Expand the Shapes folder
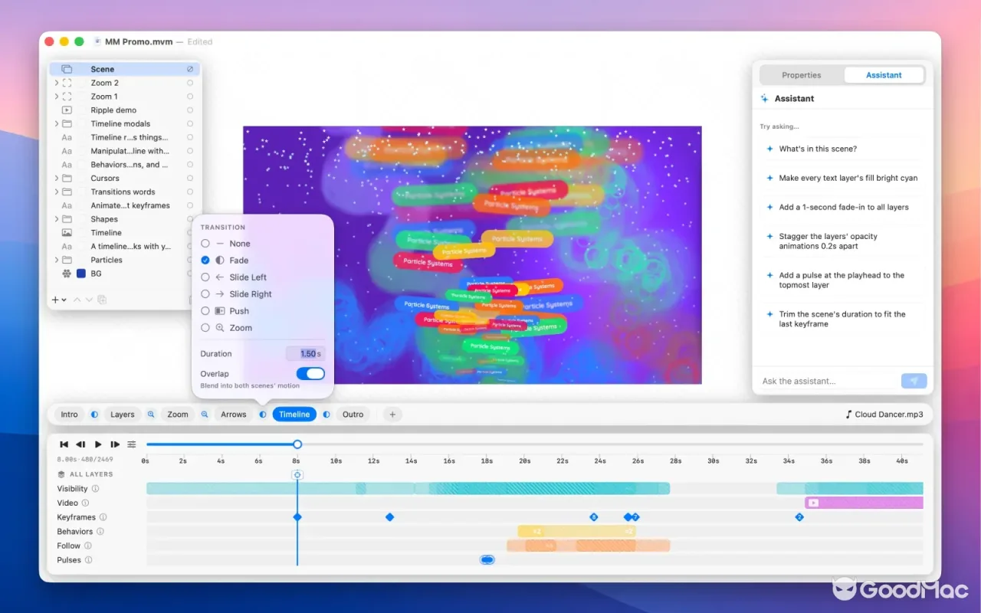 [x=56, y=219]
